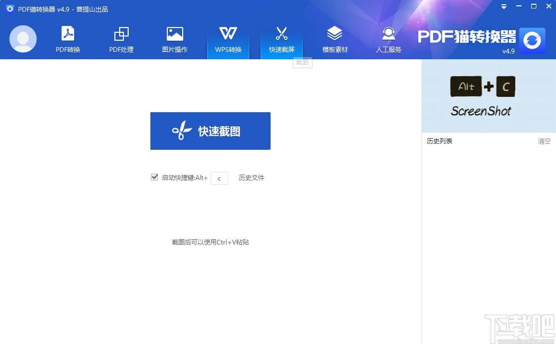This screenshot has height=344, width=556.
Task: Open the title bar dropdown menu arrow
Action: (504, 6)
